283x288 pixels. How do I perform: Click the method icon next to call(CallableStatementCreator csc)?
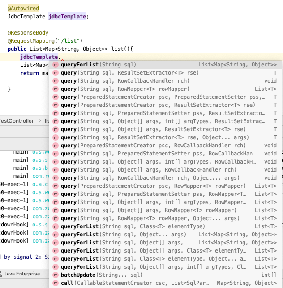[x=56, y=283]
